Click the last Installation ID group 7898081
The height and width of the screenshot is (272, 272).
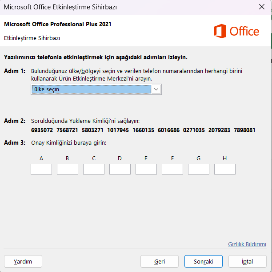244,130
